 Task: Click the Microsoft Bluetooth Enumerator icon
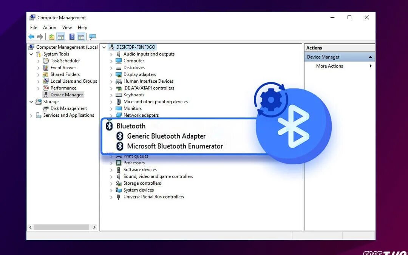point(120,146)
